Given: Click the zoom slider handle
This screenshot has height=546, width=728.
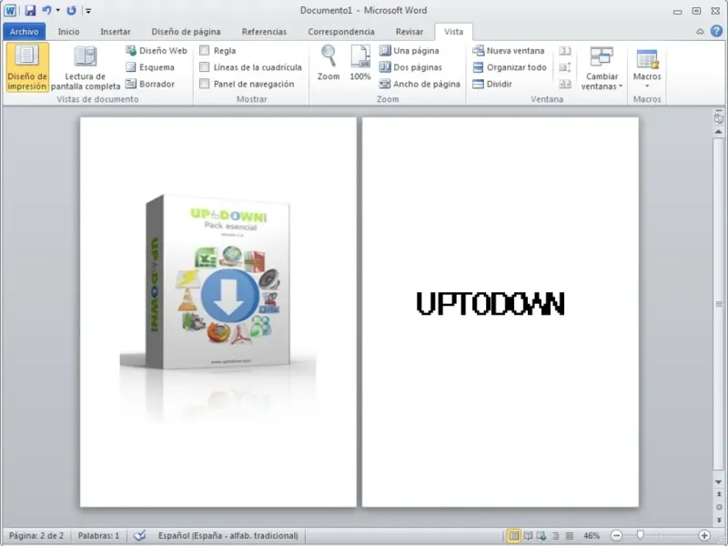Looking at the screenshot, I should click(x=641, y=535).
